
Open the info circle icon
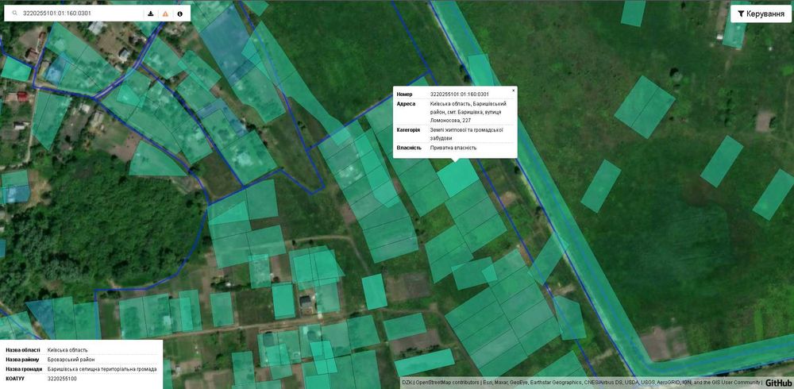[x=179, y=13]
